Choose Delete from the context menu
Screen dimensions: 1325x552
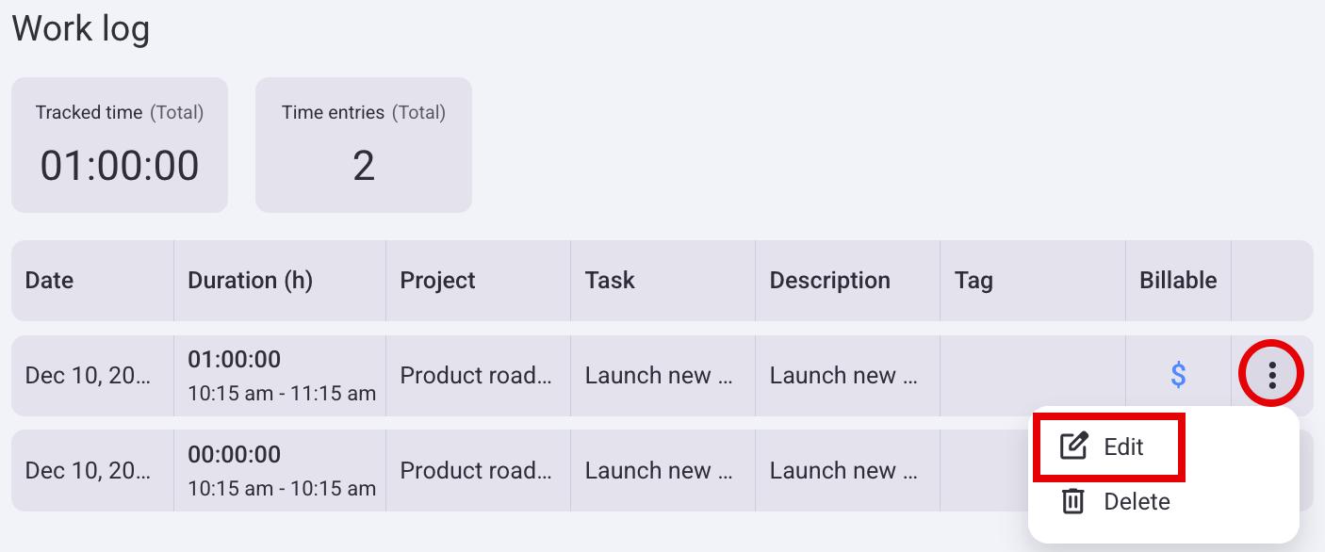[1136, 501]
